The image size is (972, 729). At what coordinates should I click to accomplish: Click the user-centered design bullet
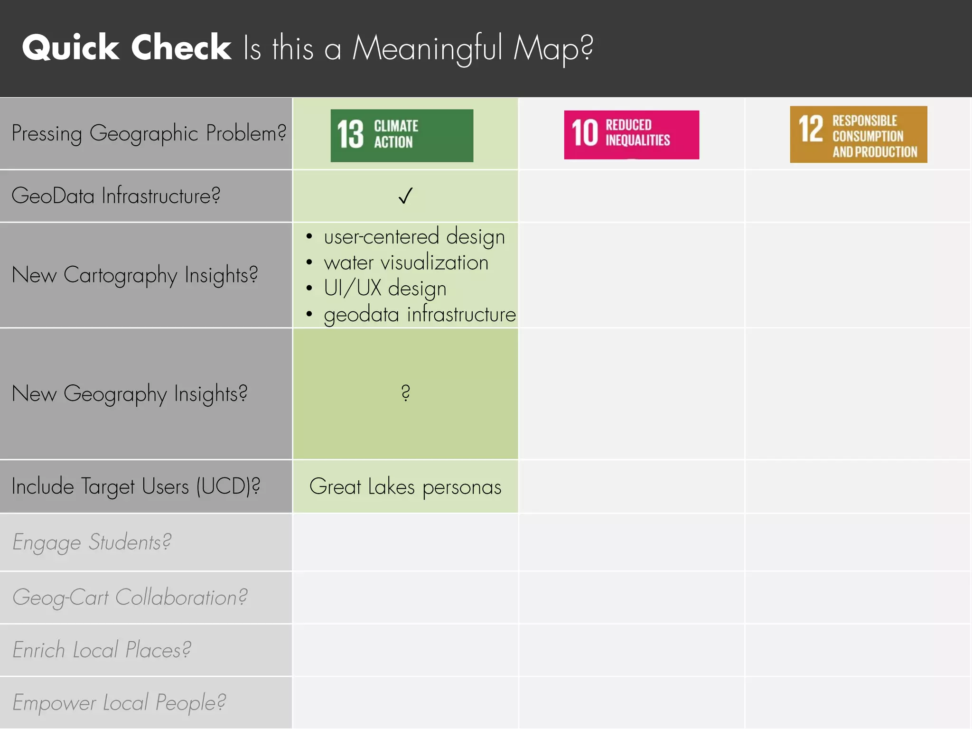(414, 236)
